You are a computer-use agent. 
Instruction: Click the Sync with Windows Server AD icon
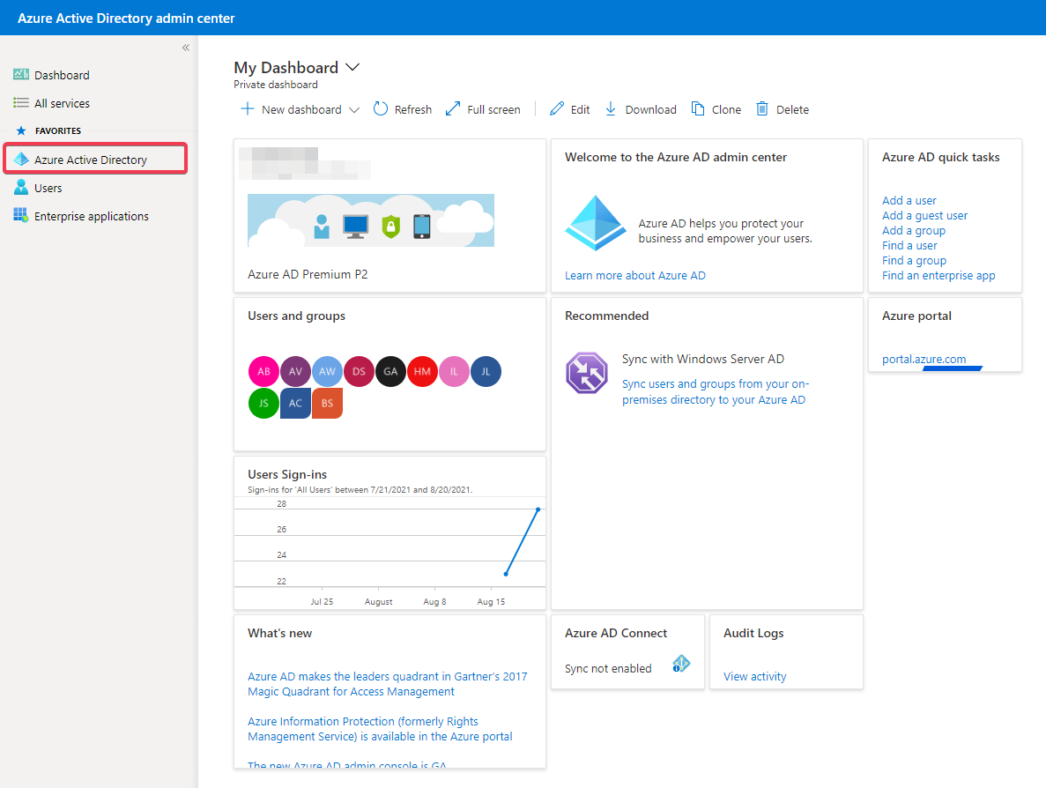pyautogui.click(x=587, y=372)
